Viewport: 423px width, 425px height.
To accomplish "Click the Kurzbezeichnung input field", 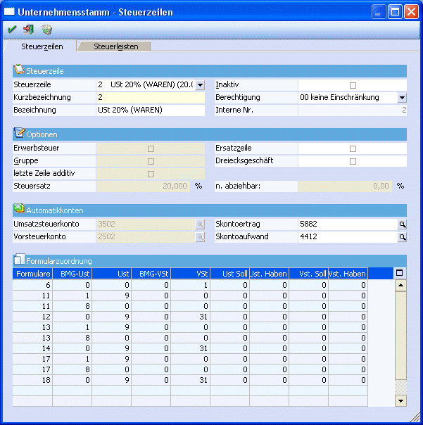I will (x=150, y=98).
